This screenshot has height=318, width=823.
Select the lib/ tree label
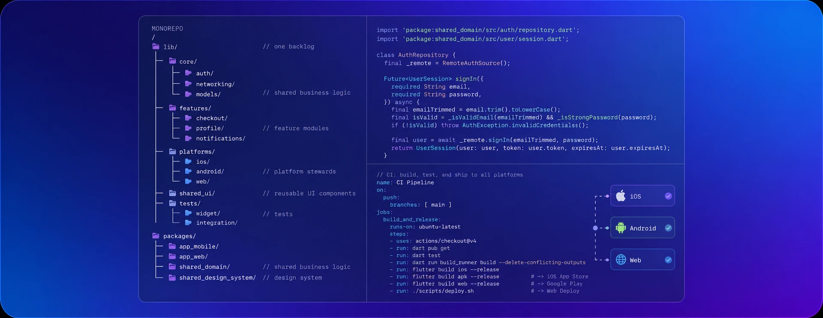point(170,47)
